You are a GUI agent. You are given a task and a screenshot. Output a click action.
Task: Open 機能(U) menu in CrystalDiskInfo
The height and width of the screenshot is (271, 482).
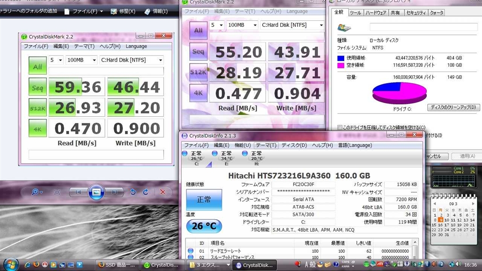click(x=242, y=145)
